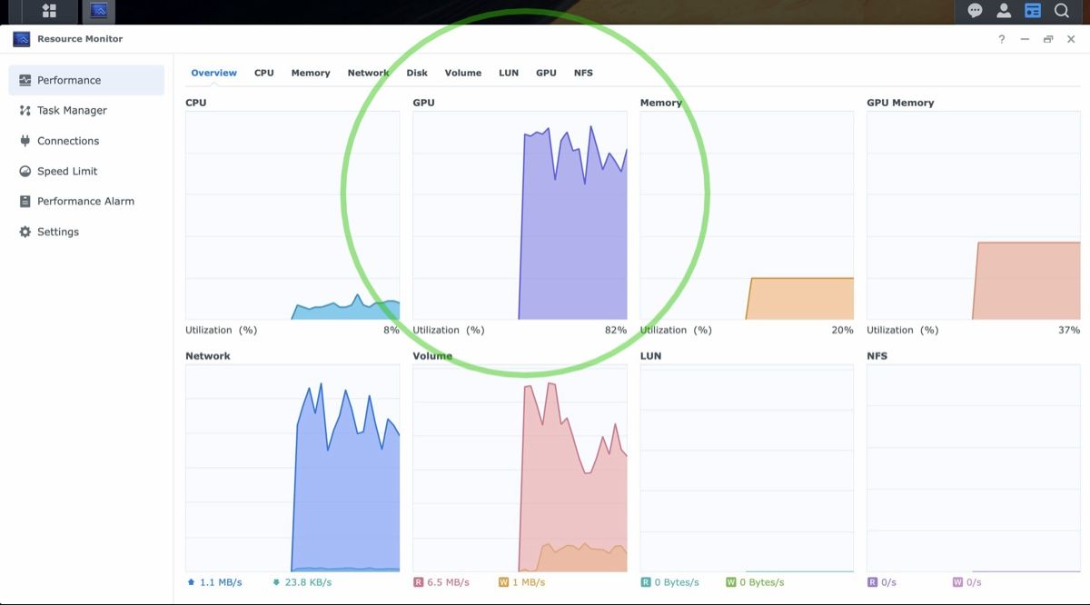The image size is (1090, 605).
Task: Click the Volume throughput graph
Action: (520, 469)
